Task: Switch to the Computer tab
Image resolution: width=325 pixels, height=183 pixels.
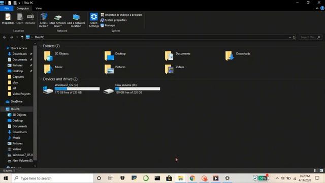Action: coord(22,8)
